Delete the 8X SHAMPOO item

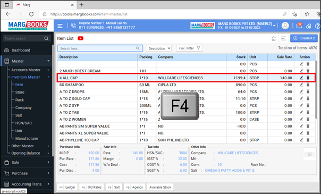pyautogui.click(x=308, y=85)
